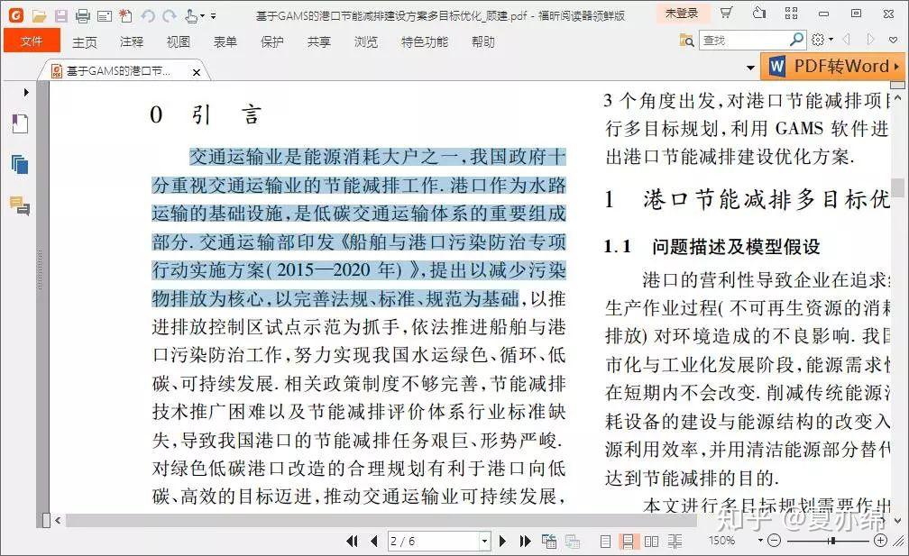Click the zoom slider handle
Screen dimensions: 909x556
(833, 541)
